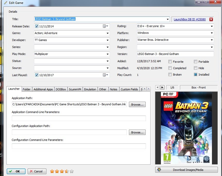Screen dimensions: 222x176
Task: Expand the Title dropdown arrow
Action: point(168,19)
